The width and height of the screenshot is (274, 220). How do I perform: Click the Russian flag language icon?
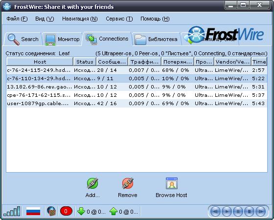[33, 211]
